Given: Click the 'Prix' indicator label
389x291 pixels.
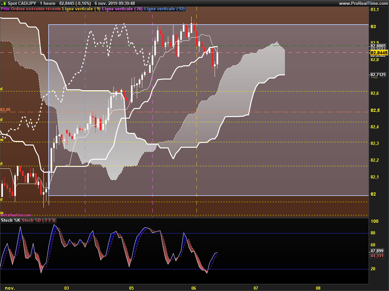Looking at the screenshot, I should (x=5, y=9).
